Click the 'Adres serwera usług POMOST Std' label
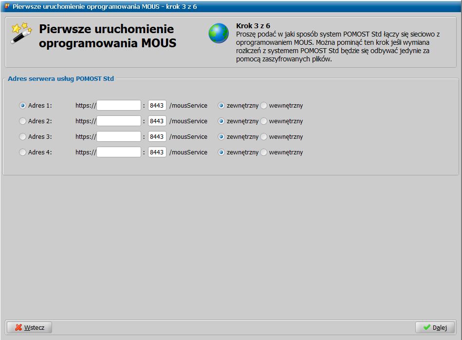 [61, 79]
